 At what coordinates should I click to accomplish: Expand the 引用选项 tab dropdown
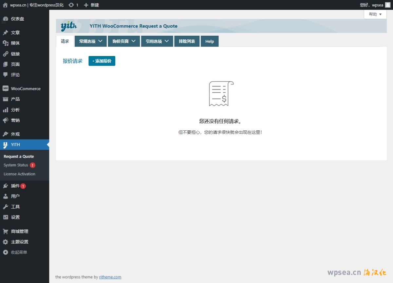tap(157, 41)
